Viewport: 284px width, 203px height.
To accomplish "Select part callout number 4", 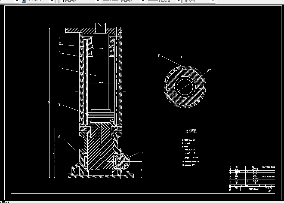I will coord(60,68).
